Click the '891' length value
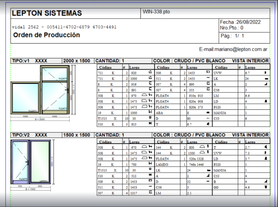The width and height of the screenshot is (278, 207). point(134,90)
